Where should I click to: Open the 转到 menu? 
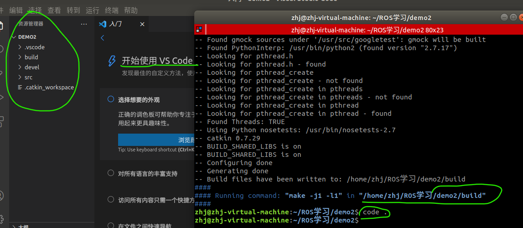pos(73,10)
